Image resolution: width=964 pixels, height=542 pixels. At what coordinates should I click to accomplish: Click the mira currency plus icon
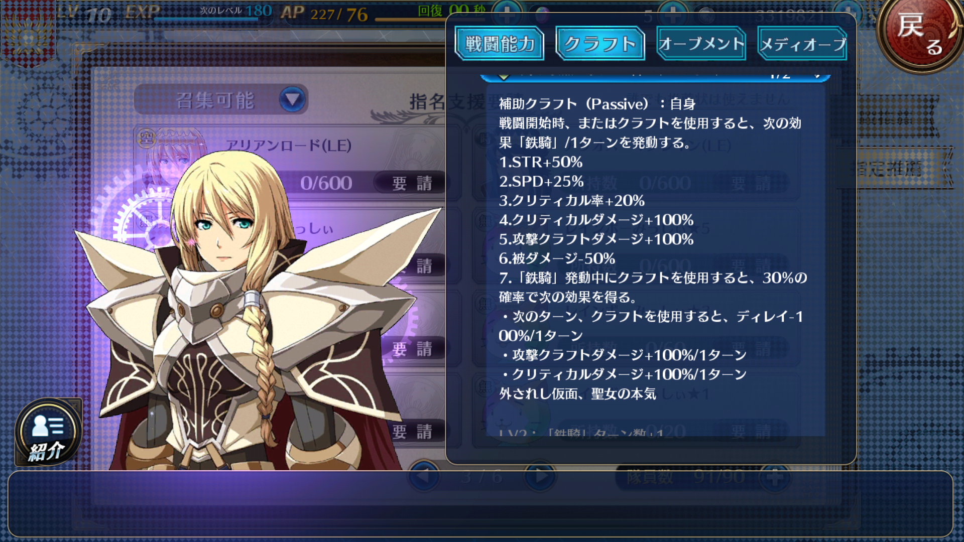pos(849,12)
